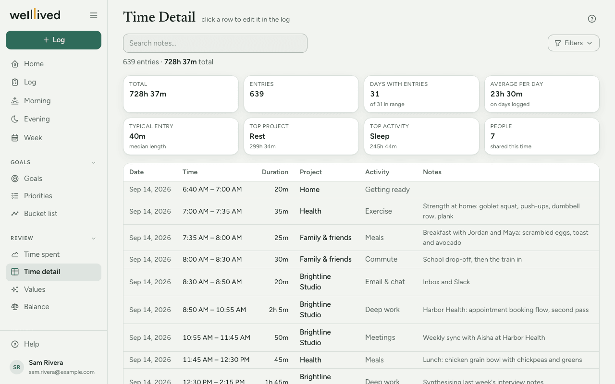Open Sam Rivera account details

pyautogui.click(x=54, y=367)
